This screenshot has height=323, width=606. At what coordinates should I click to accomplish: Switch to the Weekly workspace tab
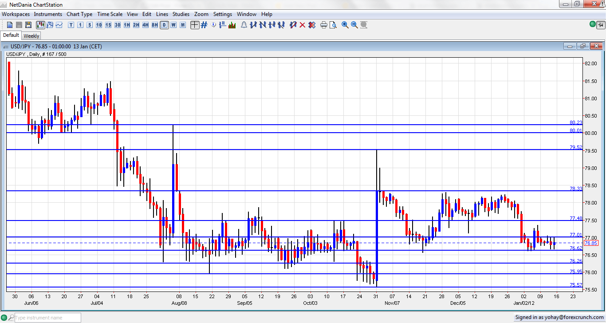click(x=31, y=36)
